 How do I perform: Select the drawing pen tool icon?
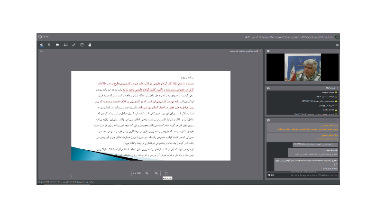[x=74, y=45]
